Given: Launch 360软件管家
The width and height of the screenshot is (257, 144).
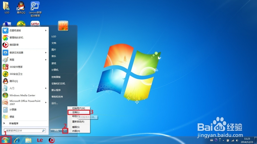Looking at the screenshot, I should click(x=25, y=67).
